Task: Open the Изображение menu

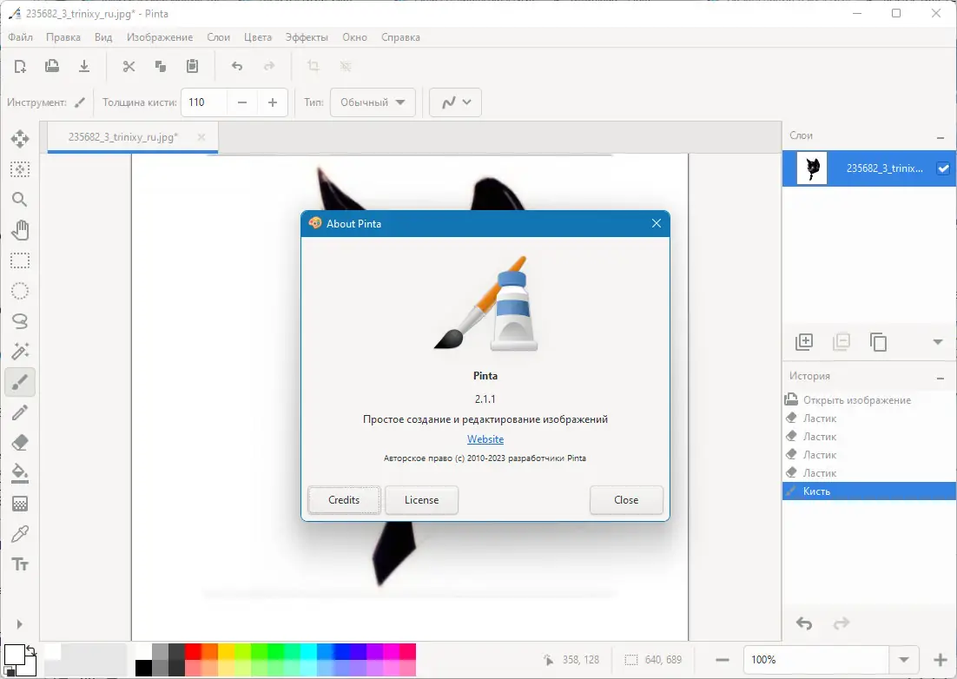Action: point(160,37)
